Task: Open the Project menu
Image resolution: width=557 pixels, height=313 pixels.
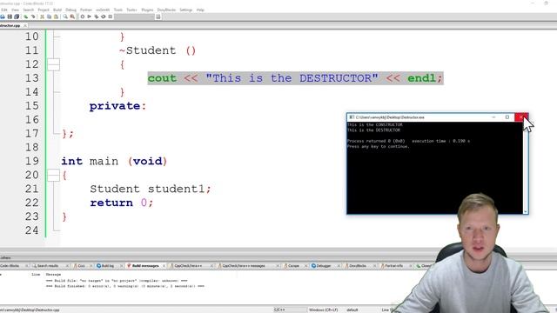Action: pos(44,10)
